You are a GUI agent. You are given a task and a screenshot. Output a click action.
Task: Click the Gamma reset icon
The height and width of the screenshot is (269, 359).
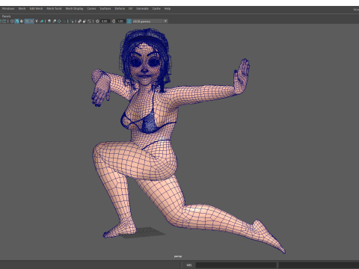(x=113, y=22)
